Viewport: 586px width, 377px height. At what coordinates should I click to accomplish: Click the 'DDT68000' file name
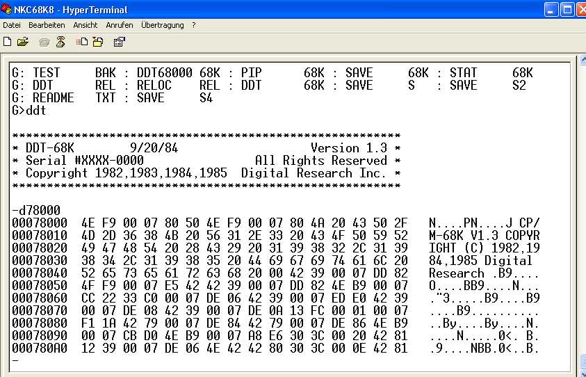(165, 73)
